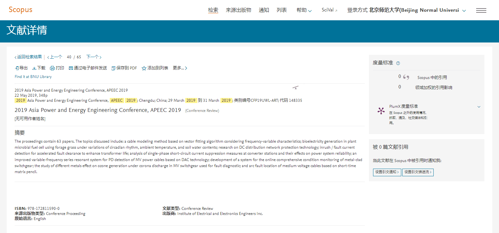Click the publisher Institute of Electrical and Electronics Engineers

(x=220, y=214)
